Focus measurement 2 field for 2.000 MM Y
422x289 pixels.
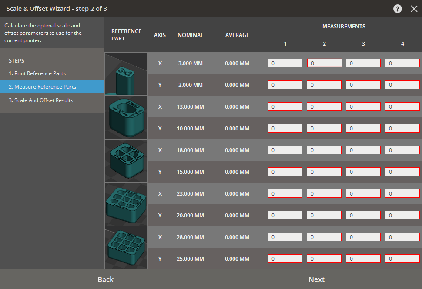[324, 85]
